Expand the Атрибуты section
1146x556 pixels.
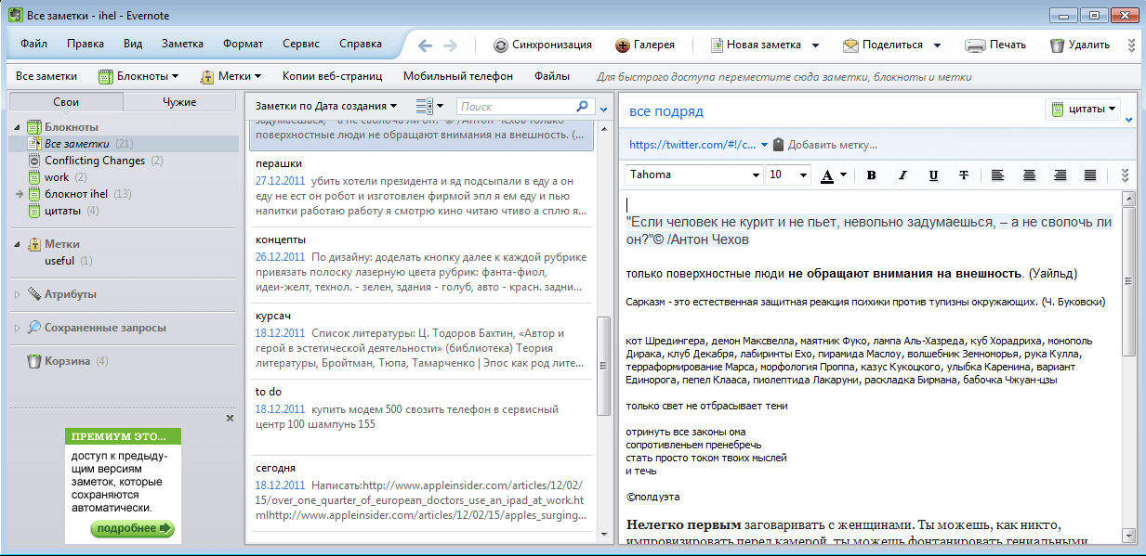[x=19, y=294]
